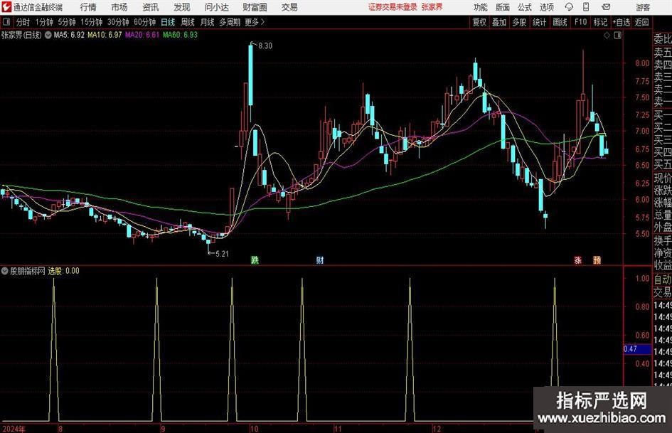Click the MA60: 6.93 label
The image size is (672, 433).
tap(180, 35)
